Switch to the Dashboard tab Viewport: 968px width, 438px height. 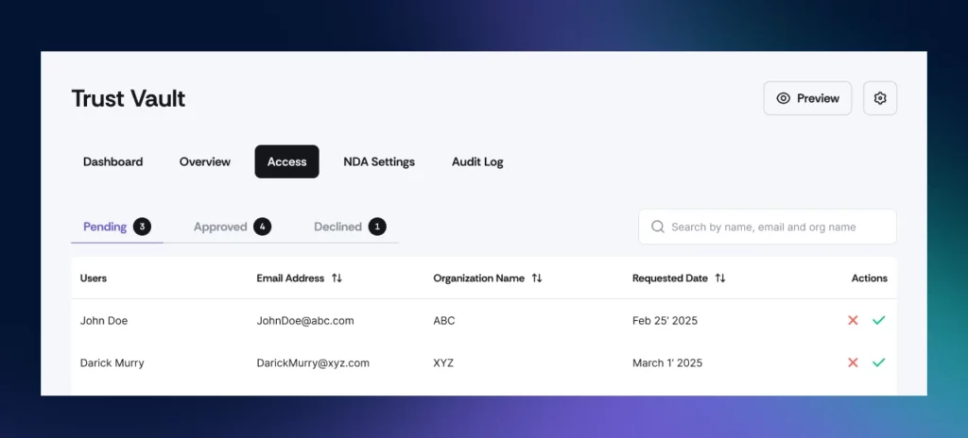pyautogui.click(x=113, y=161)
